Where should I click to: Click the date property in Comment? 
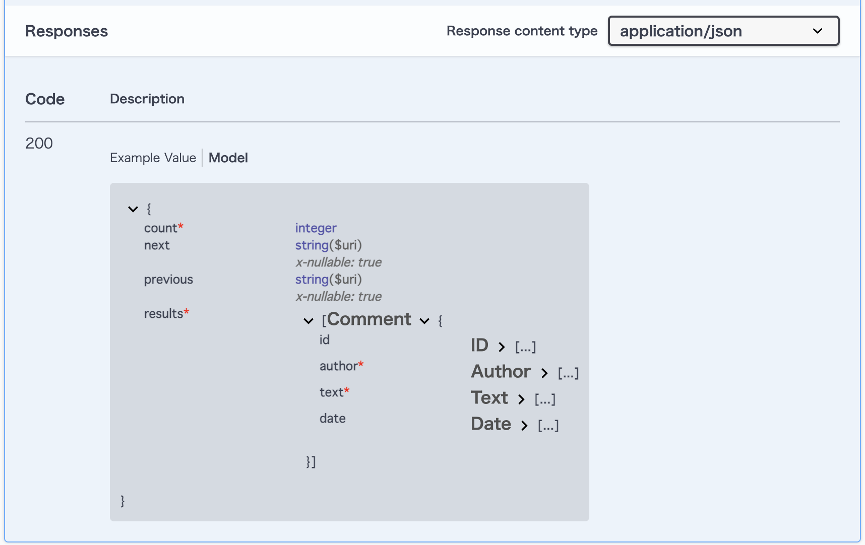(x=333, y=419)
